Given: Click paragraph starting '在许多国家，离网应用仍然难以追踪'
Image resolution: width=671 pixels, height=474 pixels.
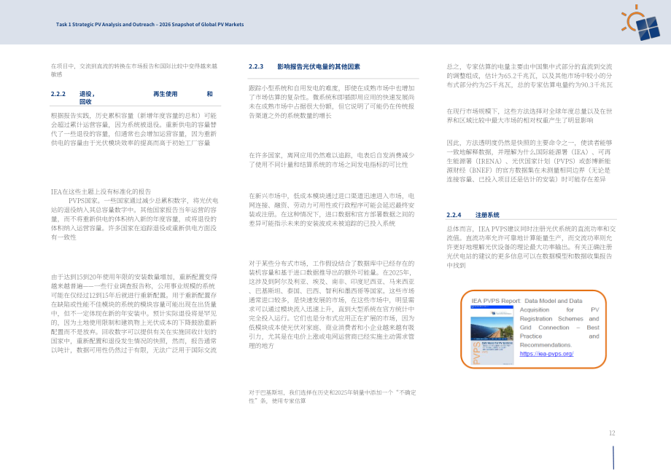Looking at the screenshot, I should coord(332,159).
